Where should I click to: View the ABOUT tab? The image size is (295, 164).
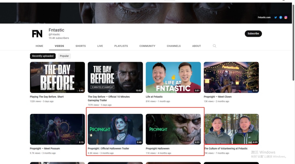point(196,46)
